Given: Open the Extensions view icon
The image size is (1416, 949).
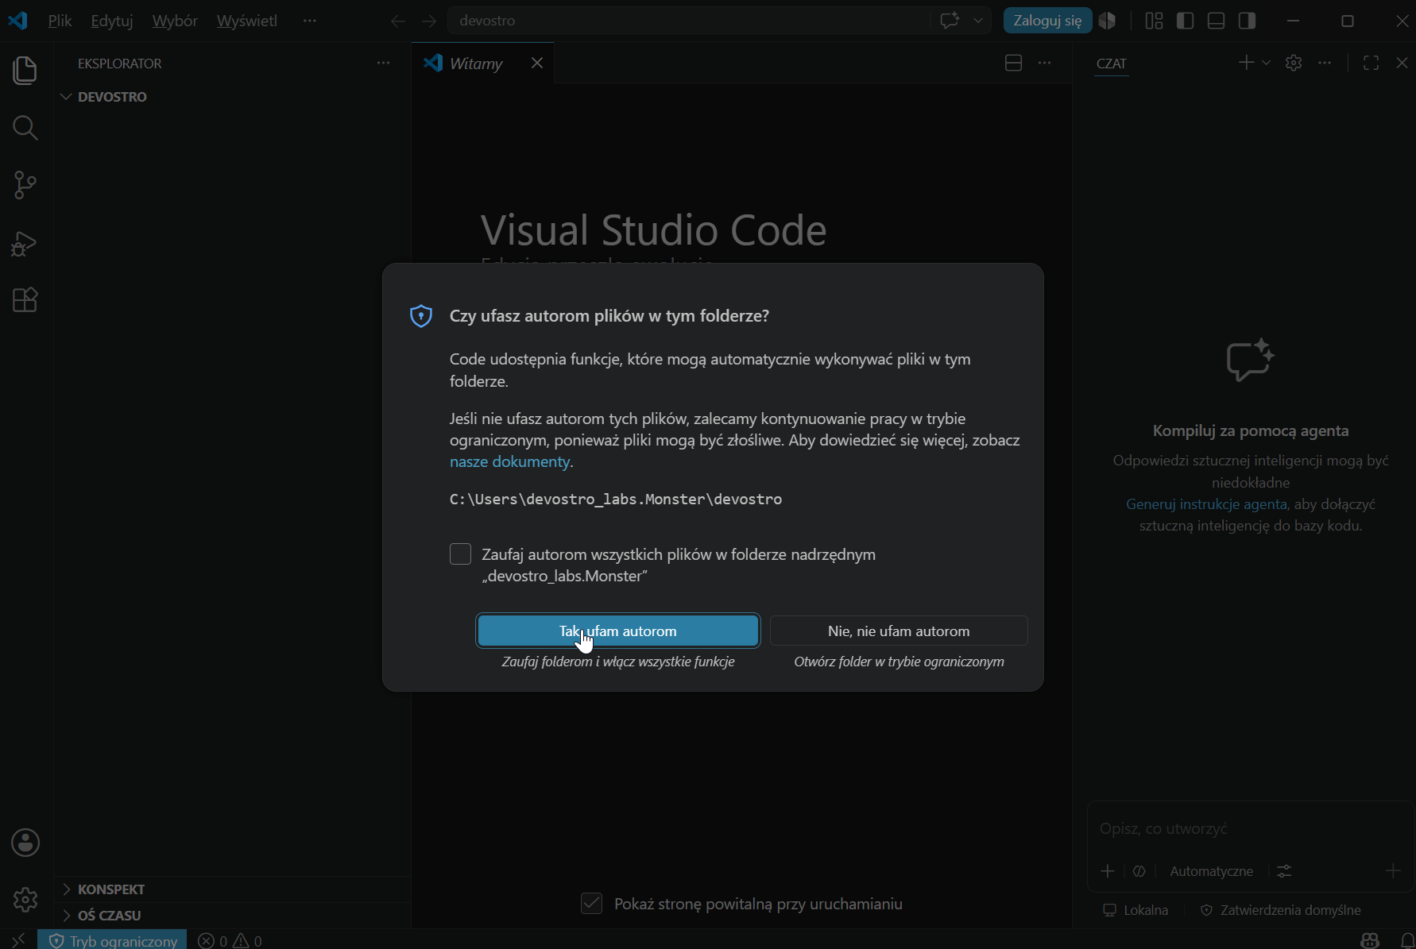Looking at the screenshot, I should (25, 300).
